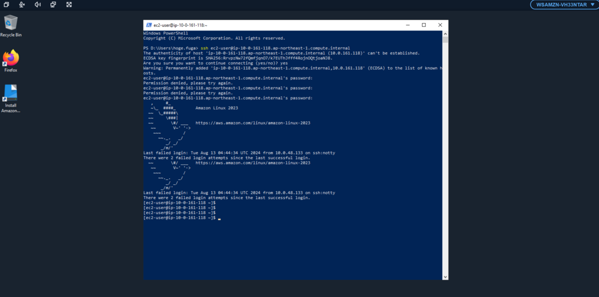This screenshot has width=599, height=297.
Task: Open the WSAMZN-VH33NTAR profile menu
Action: tap(564, 4)
